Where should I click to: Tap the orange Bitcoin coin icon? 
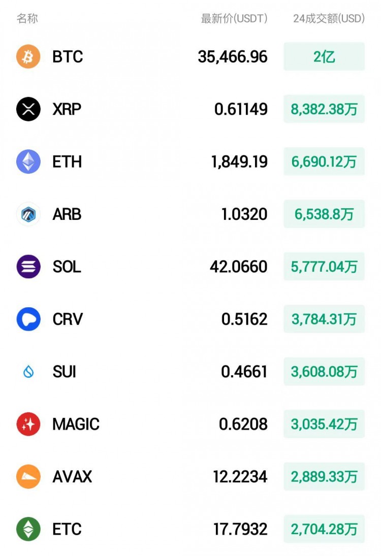(x=28, y=56)
